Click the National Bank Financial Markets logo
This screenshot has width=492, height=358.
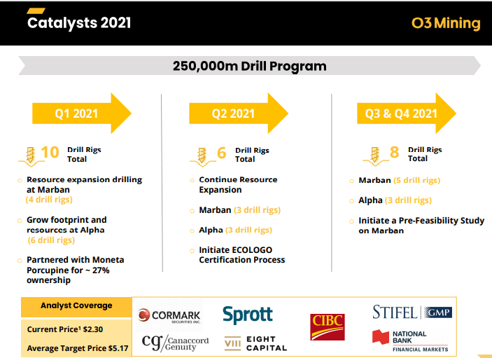(x=410, y=341)
